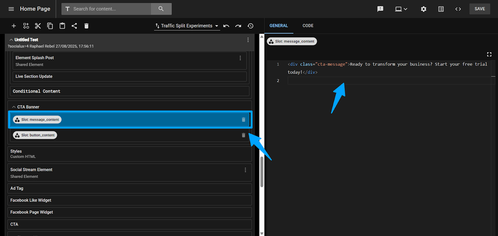Select the Social Stream Element item
The image size is (498, 236).
130,173
